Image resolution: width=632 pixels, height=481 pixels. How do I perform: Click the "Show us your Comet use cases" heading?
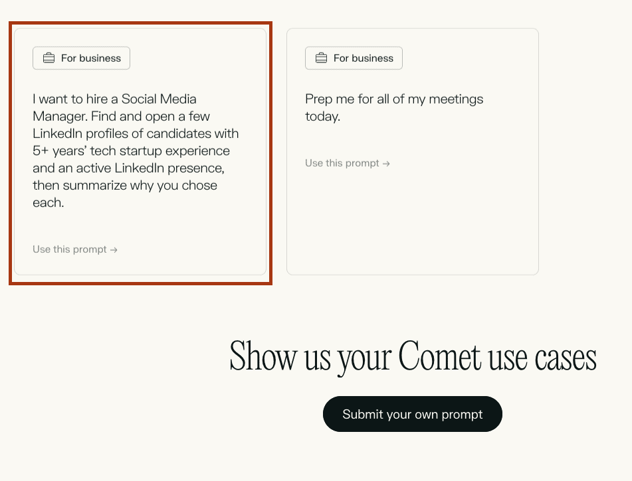pyautogui.click(x=413, y=357)
